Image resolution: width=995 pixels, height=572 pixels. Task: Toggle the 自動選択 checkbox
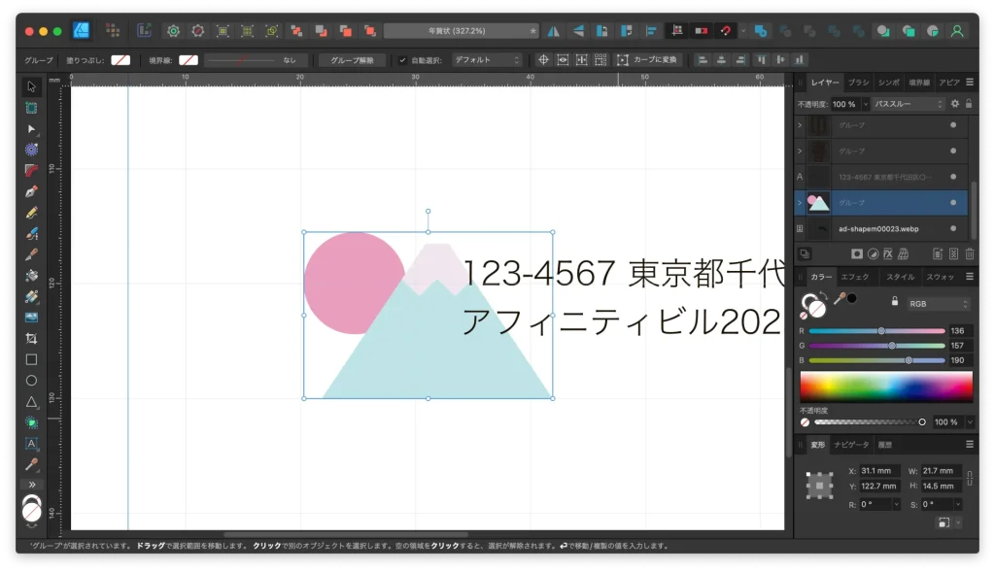[x=402, y=59]
